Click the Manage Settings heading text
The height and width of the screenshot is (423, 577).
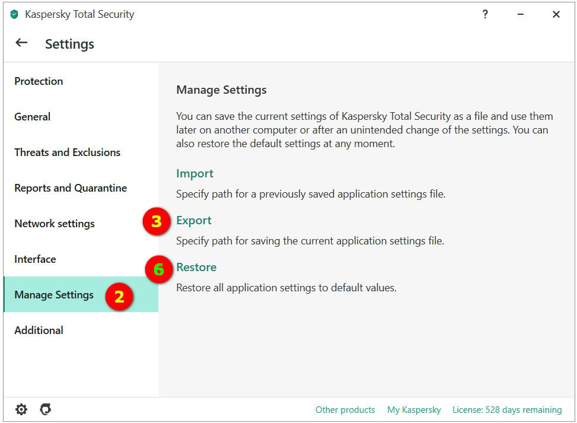222,90
